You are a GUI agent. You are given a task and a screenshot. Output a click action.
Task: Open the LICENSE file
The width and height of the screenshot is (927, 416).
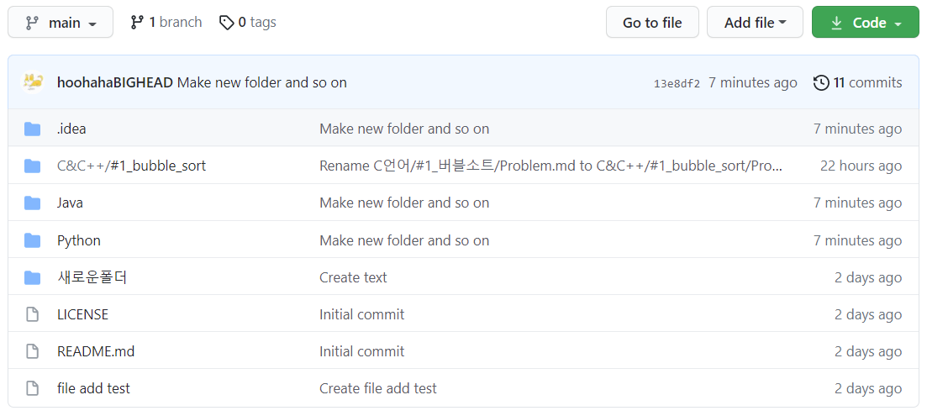(82, 315)
